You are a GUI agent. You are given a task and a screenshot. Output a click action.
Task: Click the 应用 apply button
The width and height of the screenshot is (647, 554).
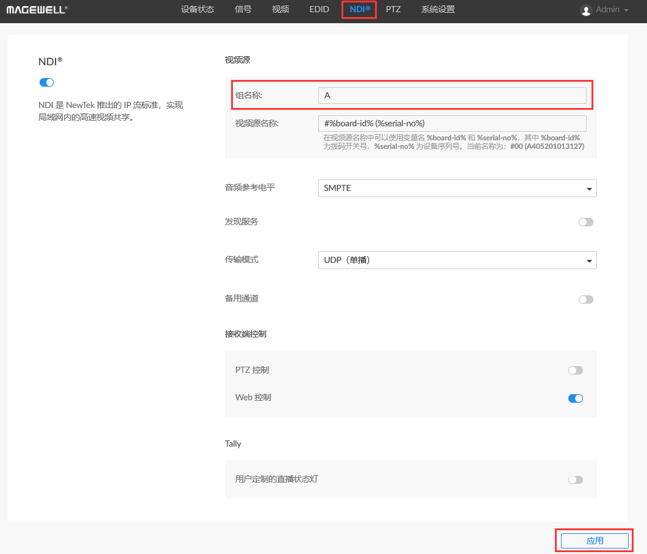point(594,541)
